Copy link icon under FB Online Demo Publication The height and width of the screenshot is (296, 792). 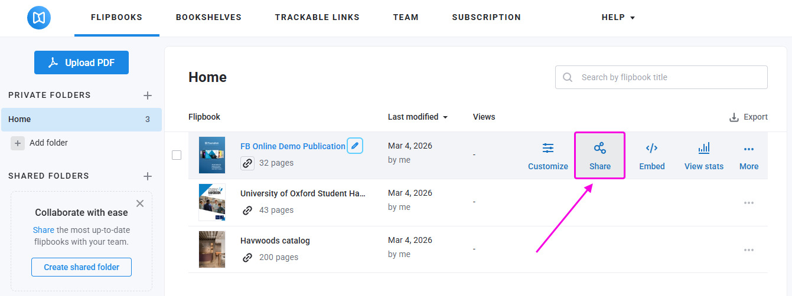coord(247,163)
